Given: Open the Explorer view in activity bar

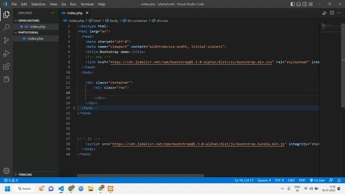Looking at the screenshot, I should (x=6, y=15).
